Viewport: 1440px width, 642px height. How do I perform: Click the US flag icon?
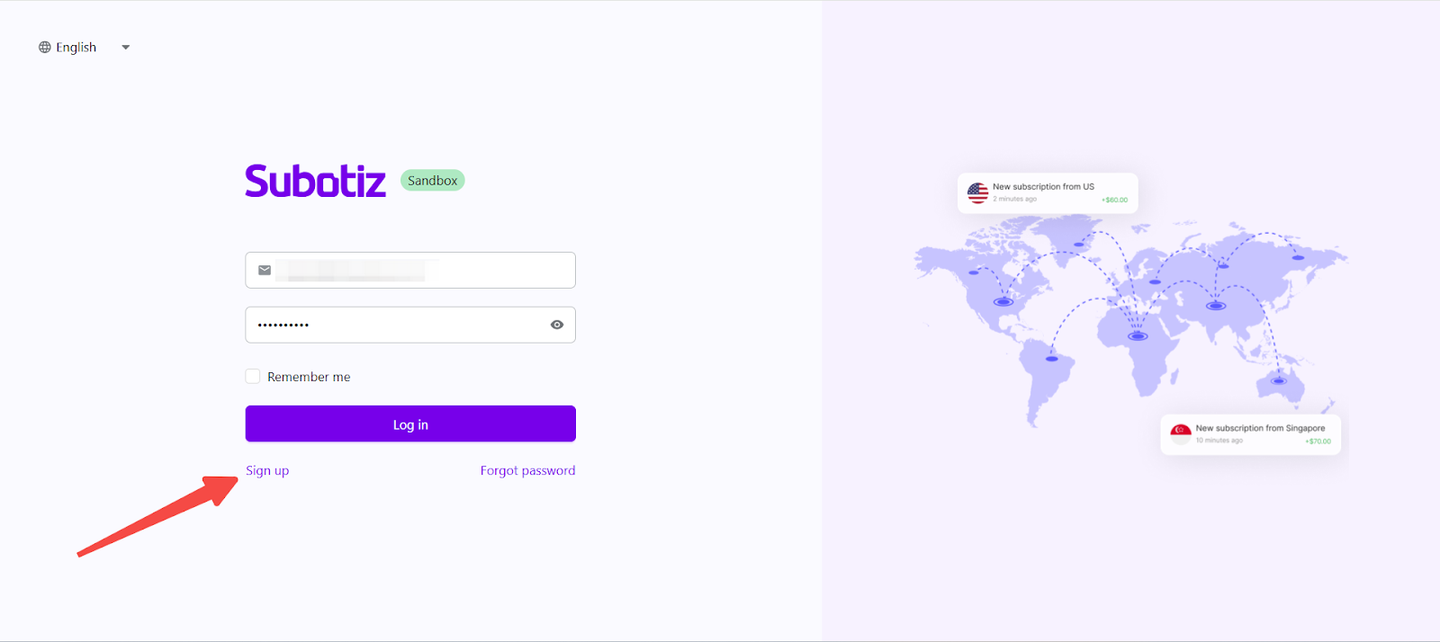(977, 192)
